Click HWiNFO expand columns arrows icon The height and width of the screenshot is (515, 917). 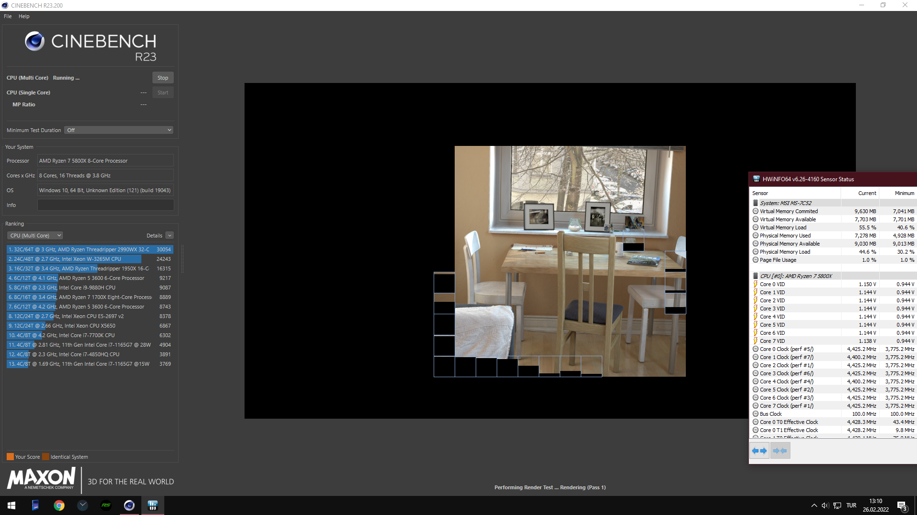759,451
